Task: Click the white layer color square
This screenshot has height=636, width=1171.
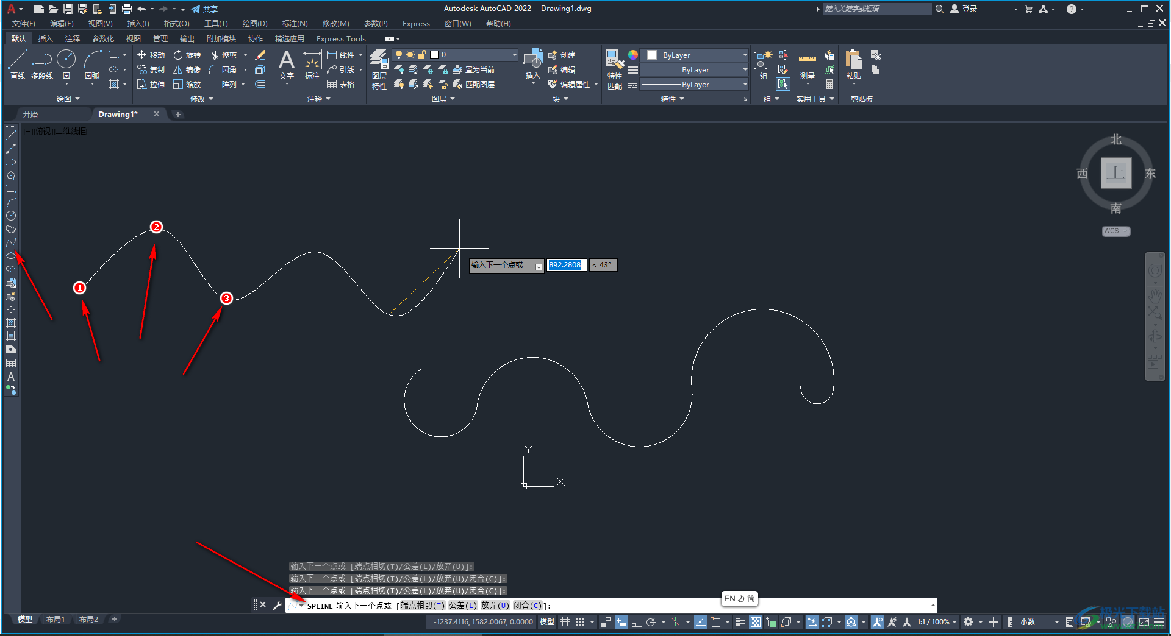Action: coord(434,55)
